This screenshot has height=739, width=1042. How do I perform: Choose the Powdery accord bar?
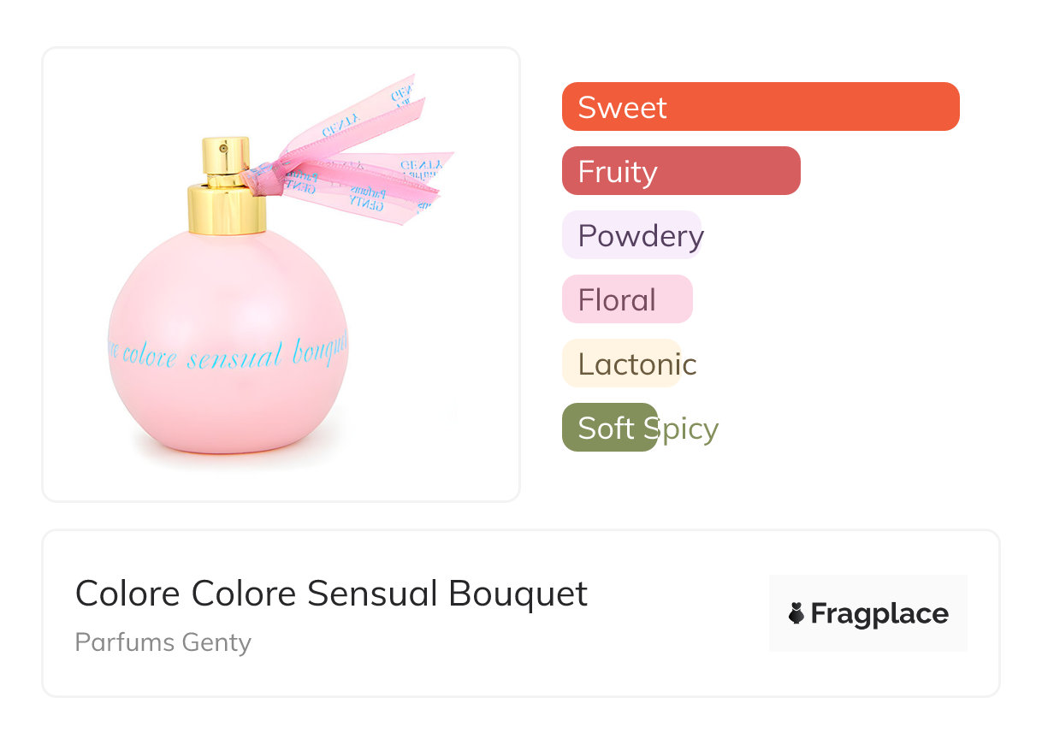click(631, 235)
